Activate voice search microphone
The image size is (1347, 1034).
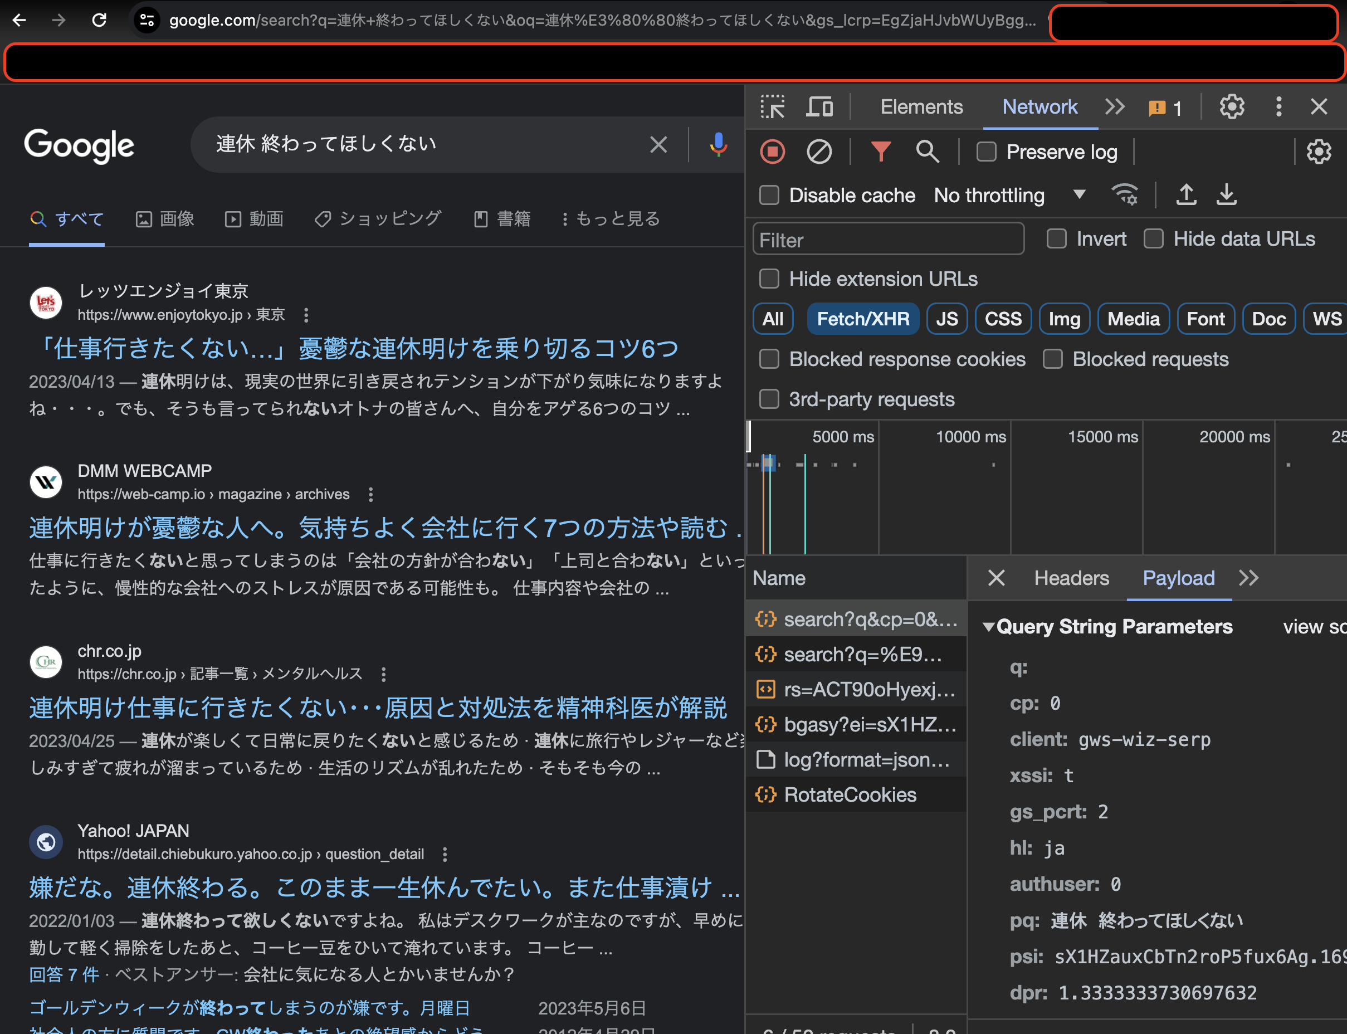718,144
